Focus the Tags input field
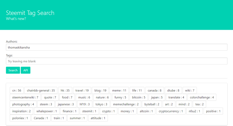Viewport: 233px width, 126px height. click(116, 61)
